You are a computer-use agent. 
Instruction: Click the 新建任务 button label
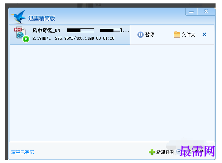tap(165, 152)
